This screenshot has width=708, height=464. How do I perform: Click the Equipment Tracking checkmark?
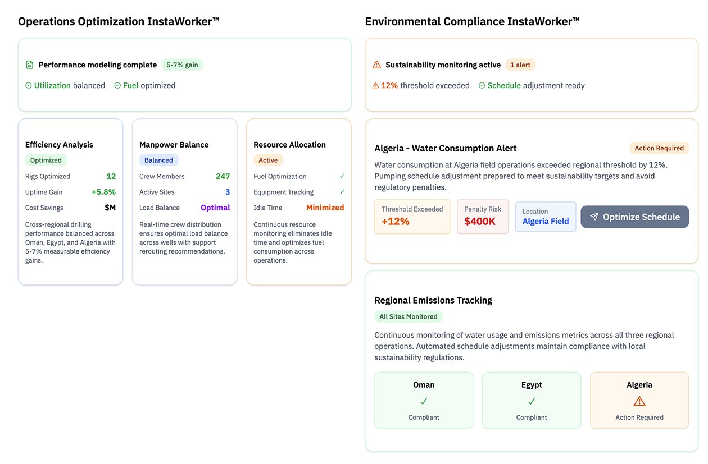click(x=342, y=192)
